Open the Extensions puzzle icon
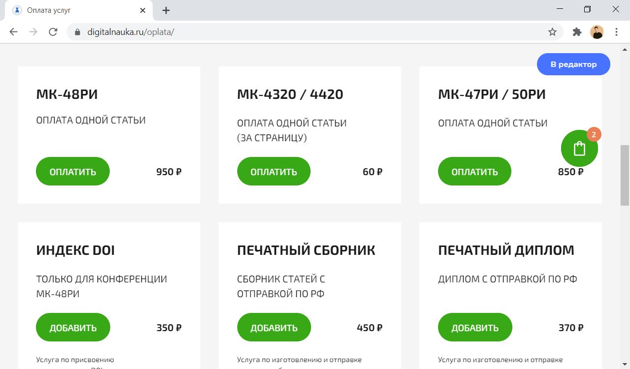The height and width of the screenshot is (369, 630). coord(577,32)
